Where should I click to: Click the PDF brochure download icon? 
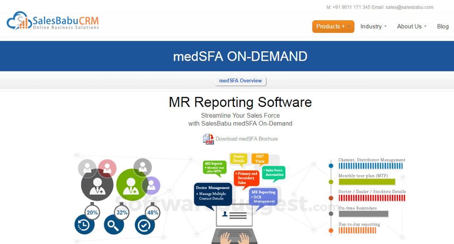(208, 139)
